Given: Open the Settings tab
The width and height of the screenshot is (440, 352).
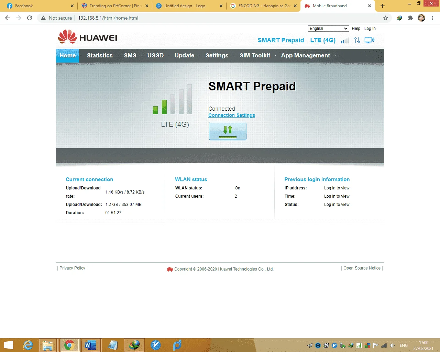Looking at the screenshot, I should 217,55.
